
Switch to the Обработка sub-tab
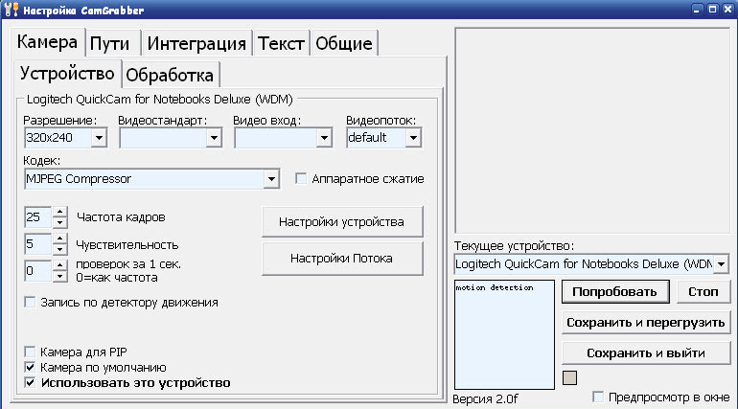coord(170,75)
